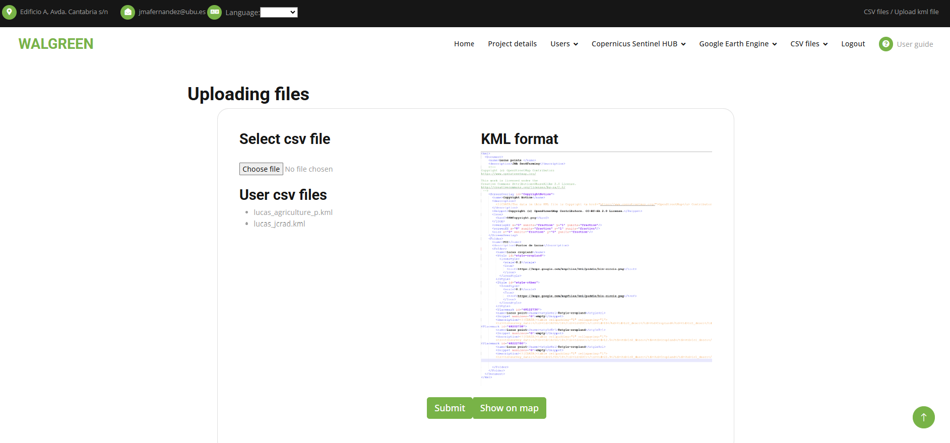Open Project details menu item
The image size is (950, 443).
(x=512, y=44)
